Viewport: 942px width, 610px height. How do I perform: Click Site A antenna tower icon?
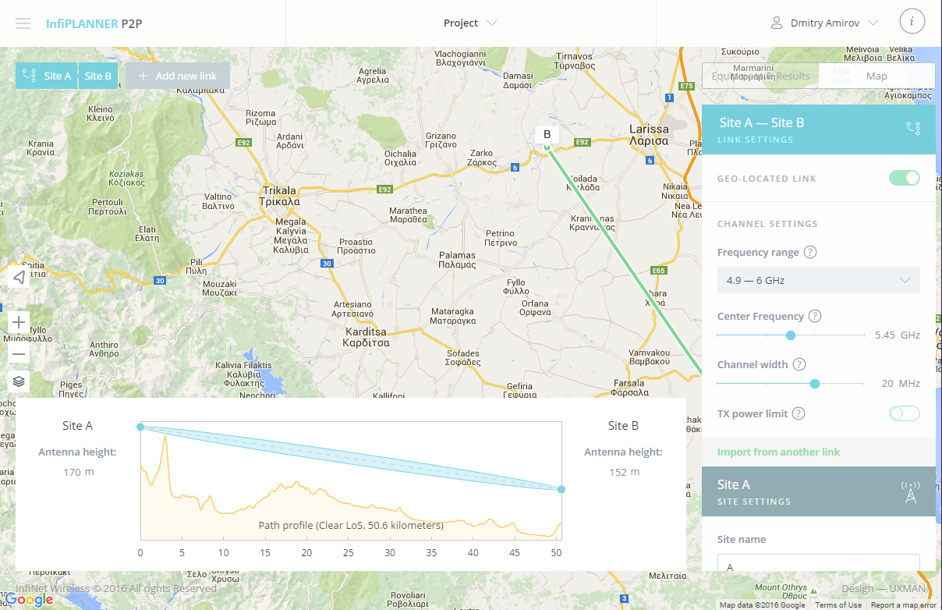point(910,492)
